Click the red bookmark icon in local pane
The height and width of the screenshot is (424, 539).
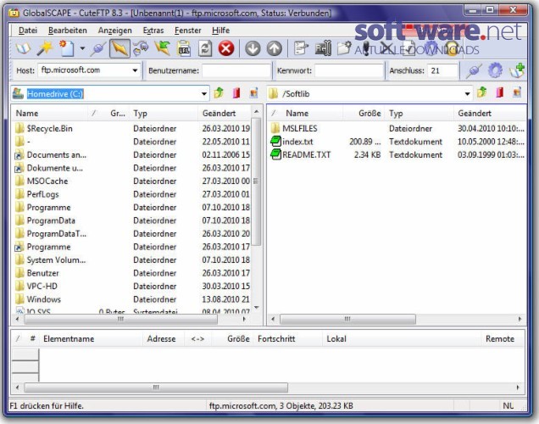[236, 92]
